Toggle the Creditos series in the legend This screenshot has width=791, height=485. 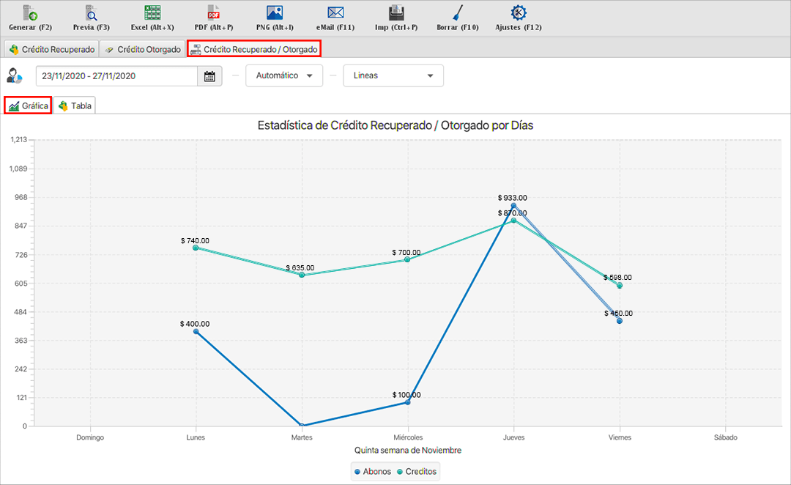(x=417, y=471)
